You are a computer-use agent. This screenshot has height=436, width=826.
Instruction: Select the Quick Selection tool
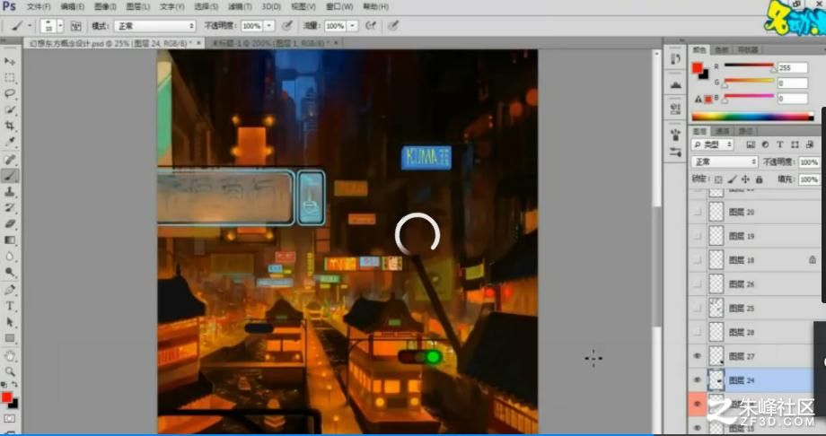10,109
